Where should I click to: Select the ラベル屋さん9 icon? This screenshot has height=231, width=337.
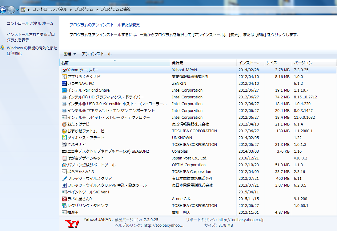(x=64, y=199)
